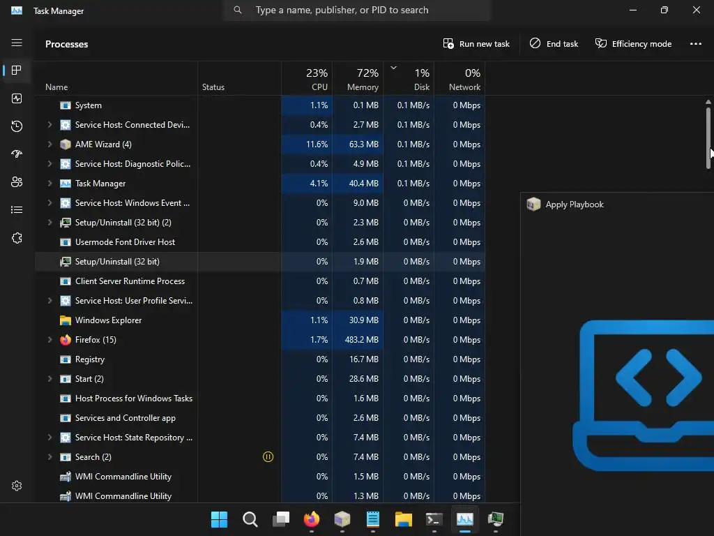The height and width of the screenshot is (536, 714).
Task: Select the single Setup/Uninstall (32 bit) row
Action: [260, 262]
